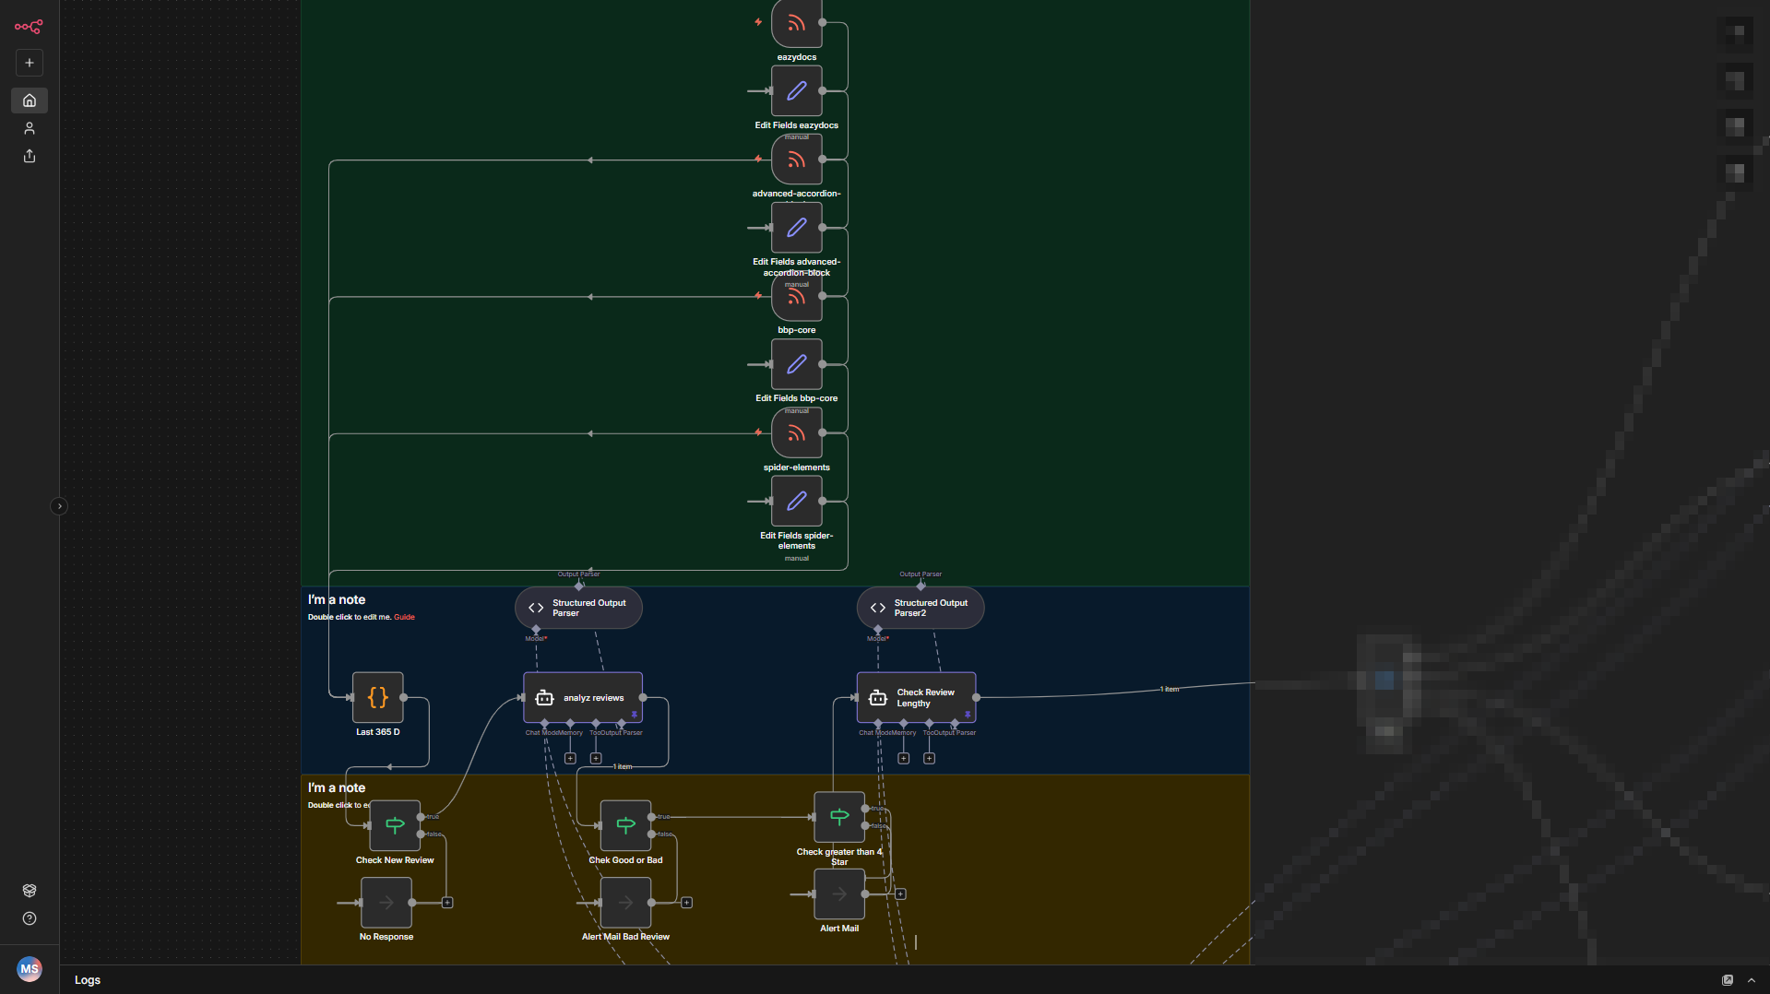Screen dimensions: 1770x994
Task: Add node after No Response output
Action: point(447,903)
